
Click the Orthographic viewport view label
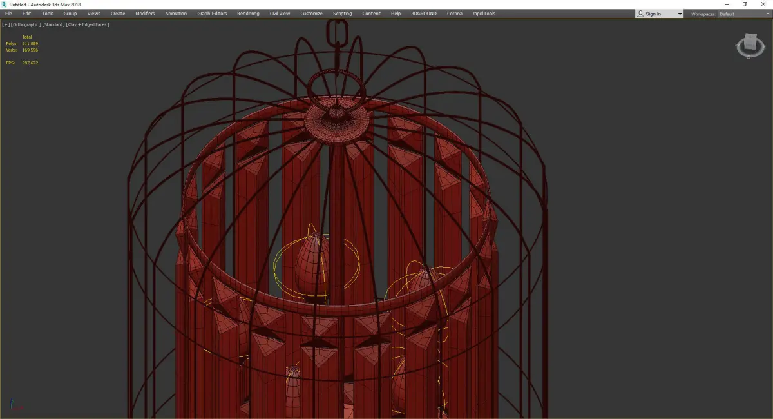25,24
